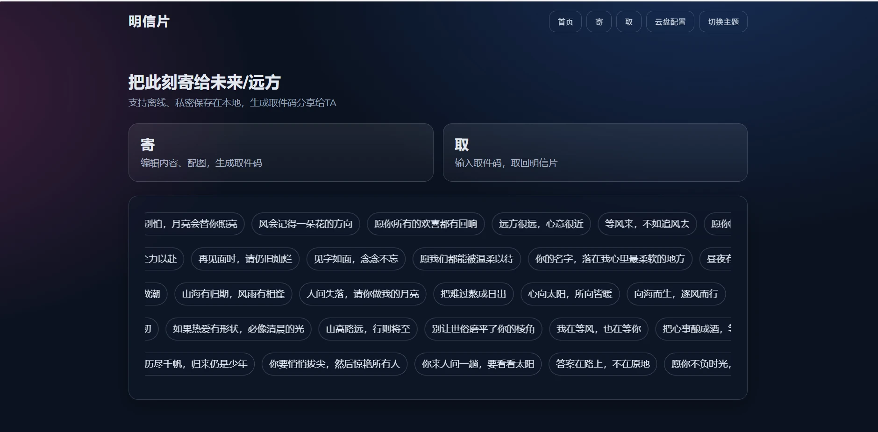Select the phrase 风会记得一朵花的方向
Screen dimensions: 878x432
click(306, 224)
